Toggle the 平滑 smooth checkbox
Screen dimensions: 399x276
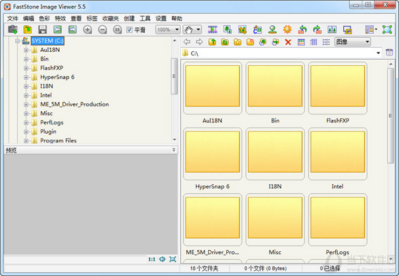[130, 29]
